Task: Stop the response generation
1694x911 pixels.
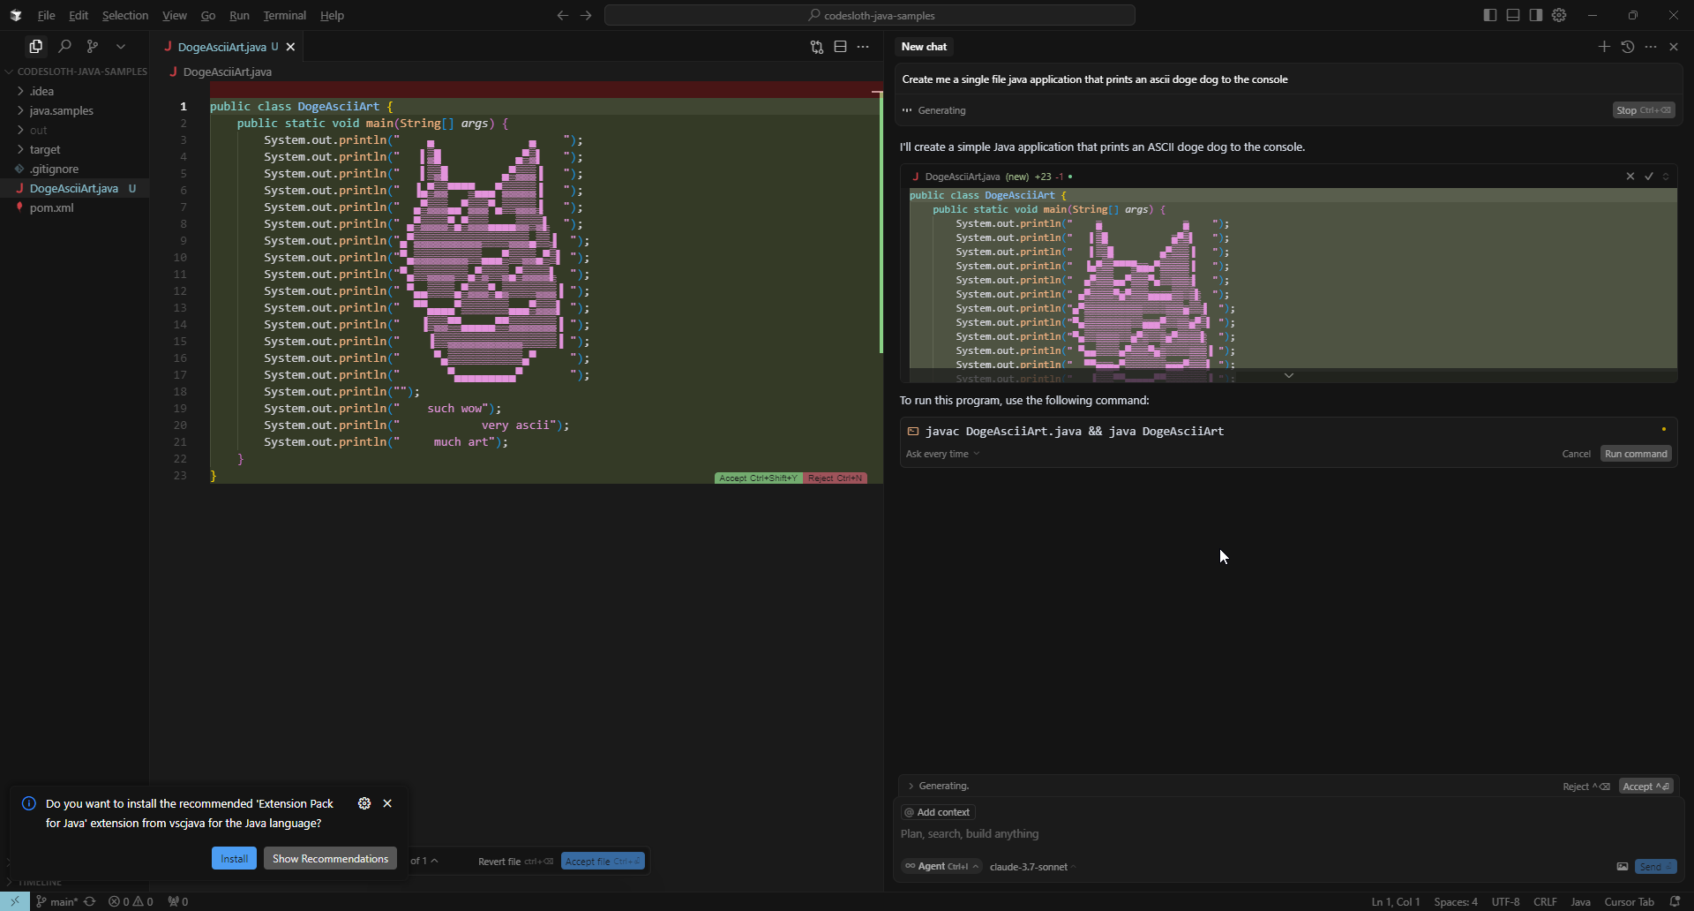Action: tap(1644, 110)
